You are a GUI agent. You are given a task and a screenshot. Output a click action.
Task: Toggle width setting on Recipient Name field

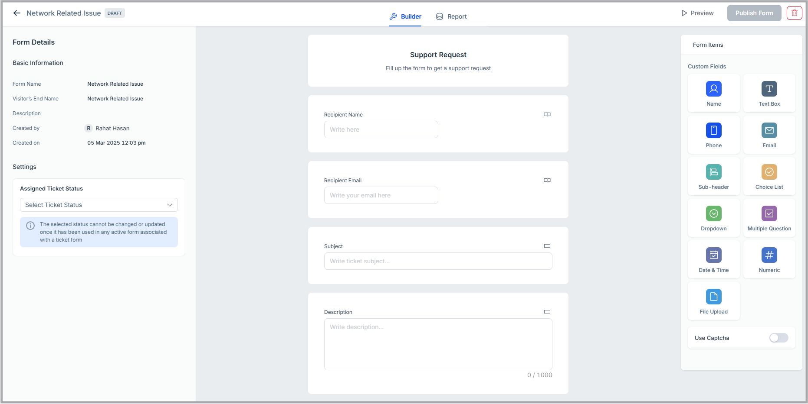click(547, 114)
